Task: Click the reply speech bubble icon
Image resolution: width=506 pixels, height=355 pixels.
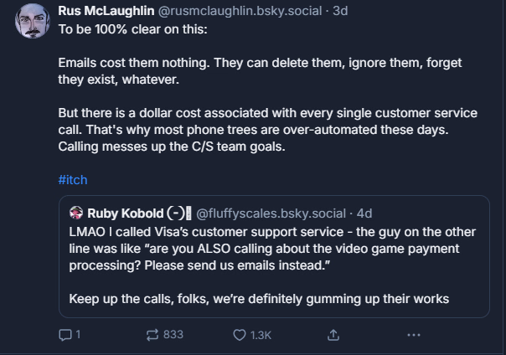Action: pyautogui.click(x=65, y=335)
